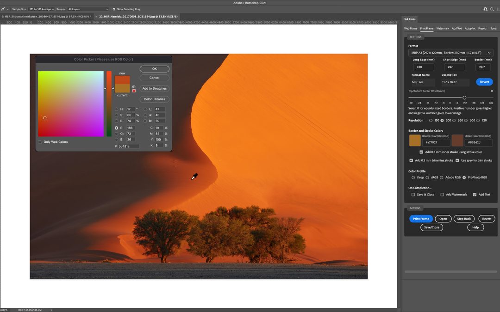Click the hex color input field
Viewport: 500px width, 312px height.
128,146
